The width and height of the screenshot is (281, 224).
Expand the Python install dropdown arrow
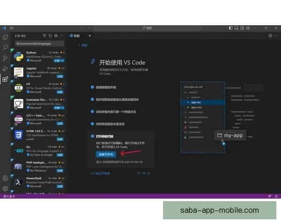(x=63, y=61)
